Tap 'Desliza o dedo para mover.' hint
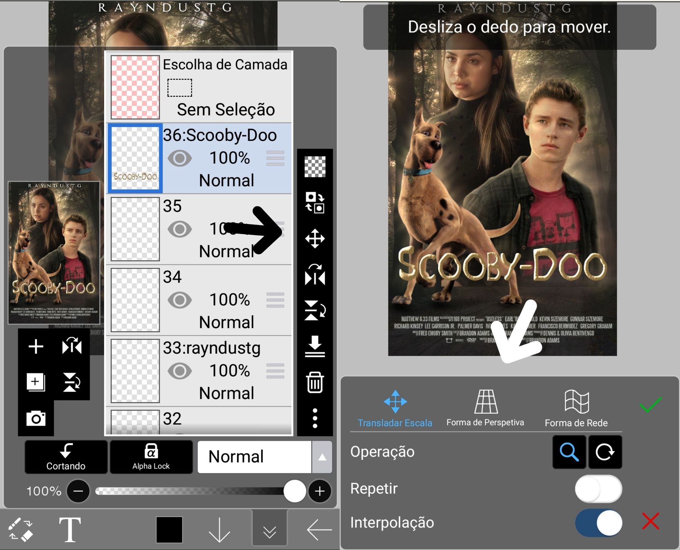 click(509, 27)
